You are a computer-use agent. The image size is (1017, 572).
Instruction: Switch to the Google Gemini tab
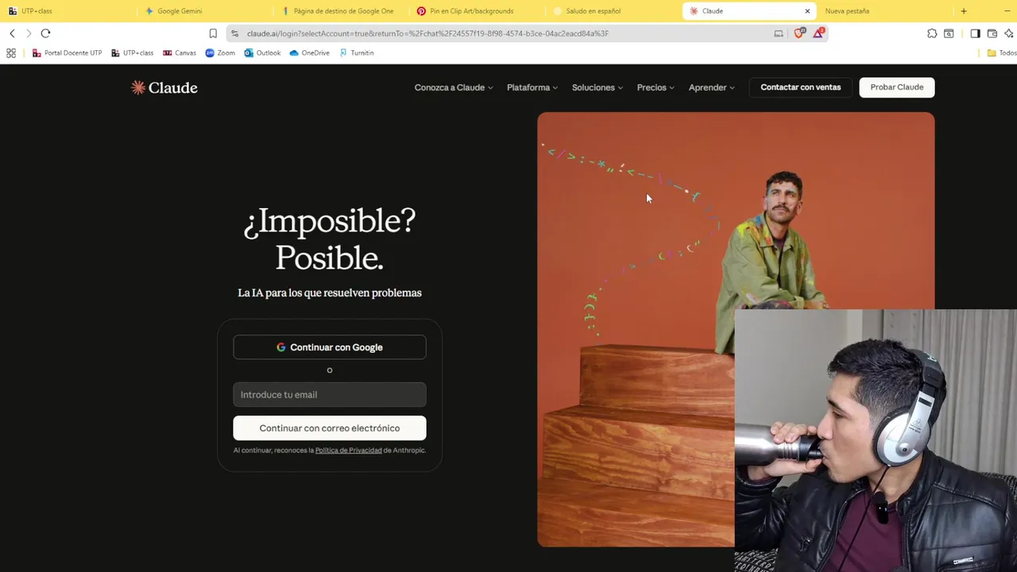coord(203,11)
